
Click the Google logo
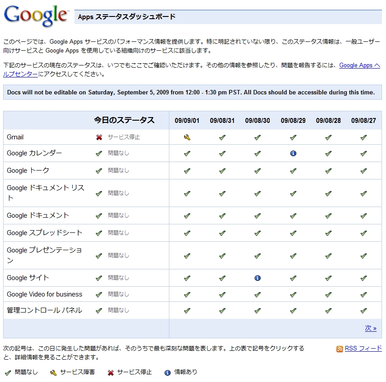click(37, 16)
